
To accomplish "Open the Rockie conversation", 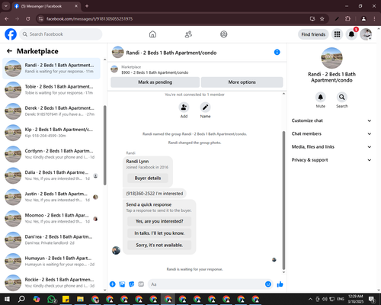I will [x=51, y=283].
